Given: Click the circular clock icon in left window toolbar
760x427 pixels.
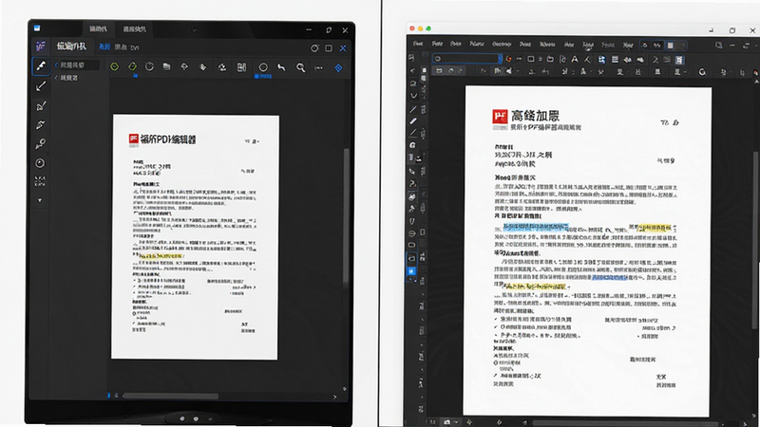Looking at the screenshot, I should pyautogui.click(x=150, y=66).
